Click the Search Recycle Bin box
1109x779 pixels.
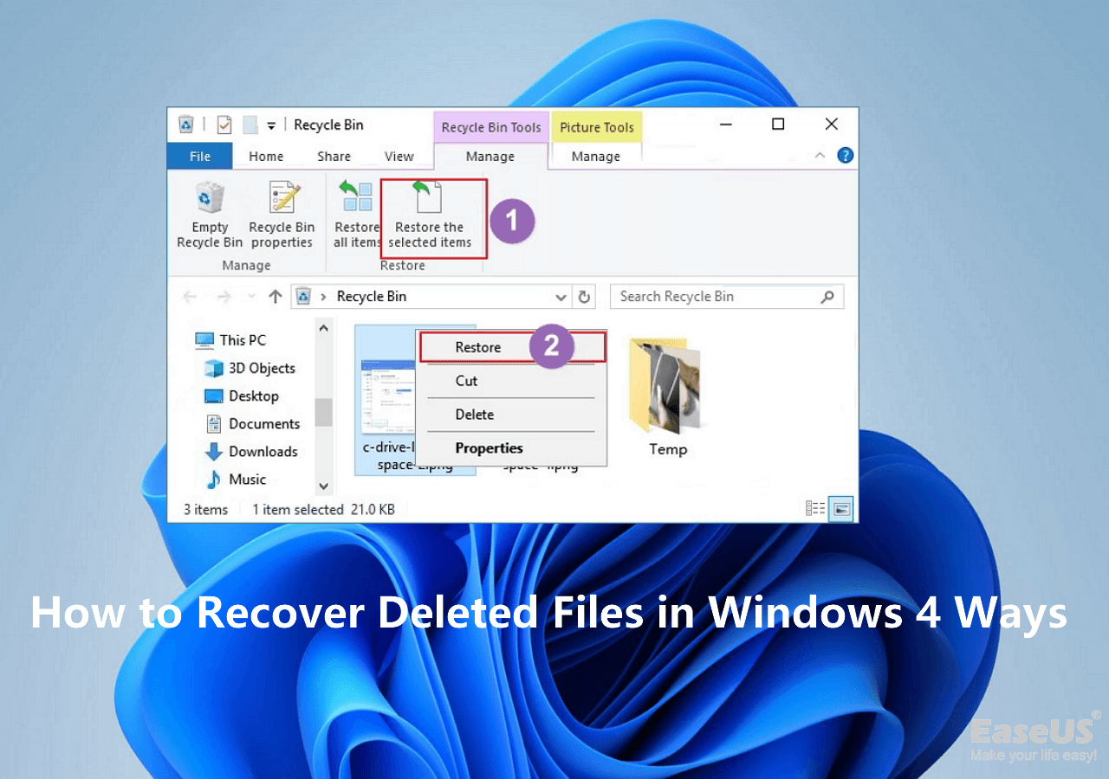coord(726,296)
